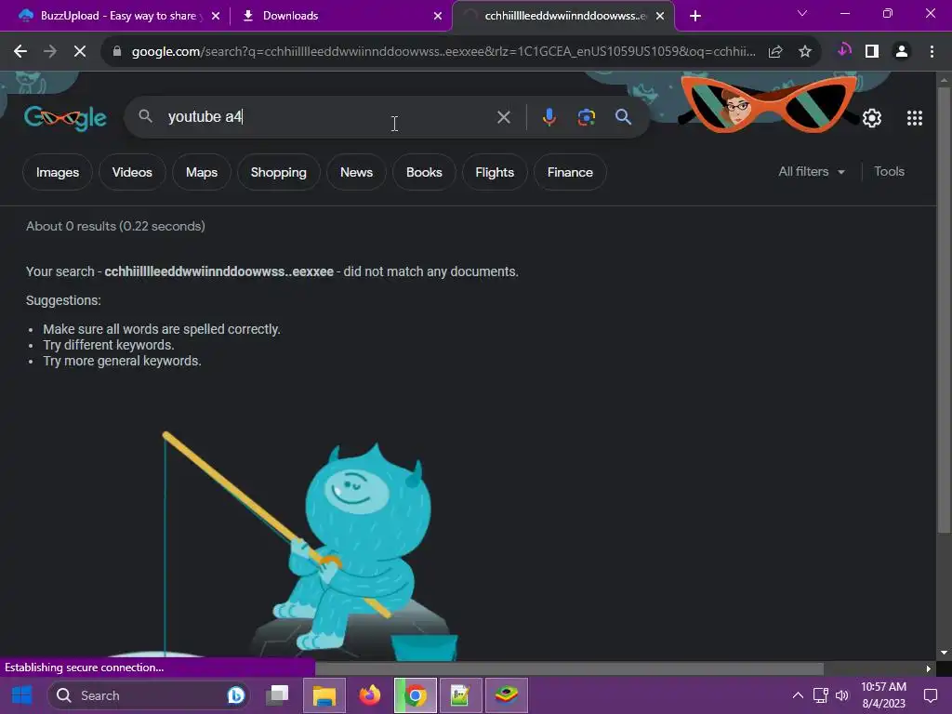Open the Windows Start menu
Screen dimensions: 952x714
point(22,695)
